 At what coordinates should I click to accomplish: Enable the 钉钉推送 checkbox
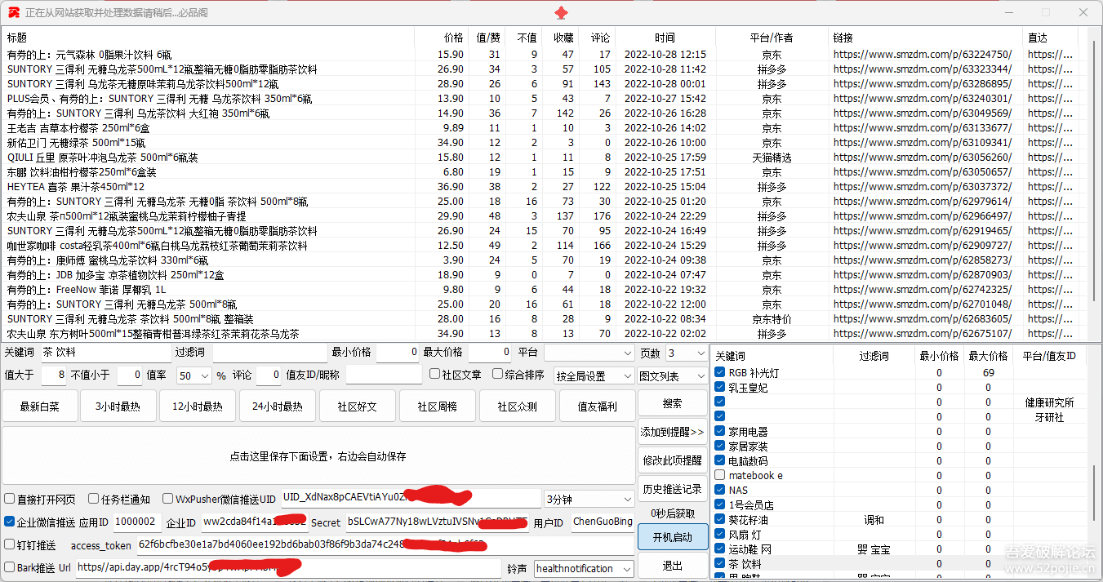10,544
